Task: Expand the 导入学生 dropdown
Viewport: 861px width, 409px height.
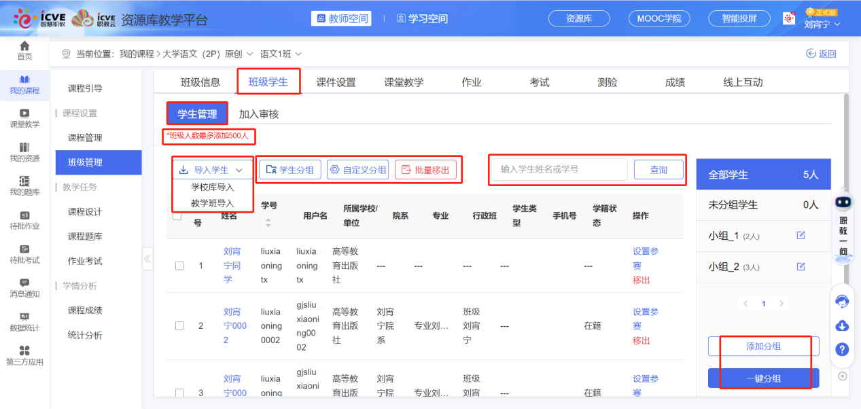Action: (211, 170)
